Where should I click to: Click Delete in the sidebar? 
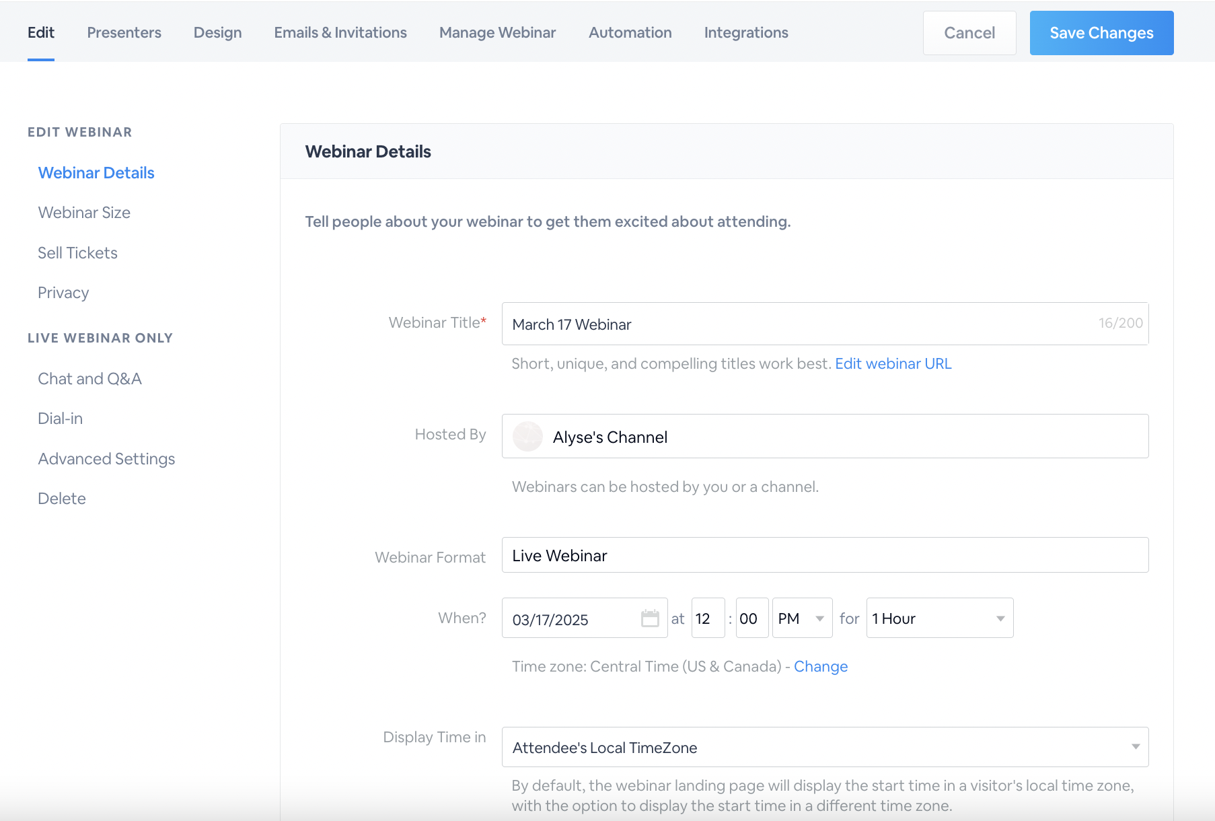(x=61, y=498)
